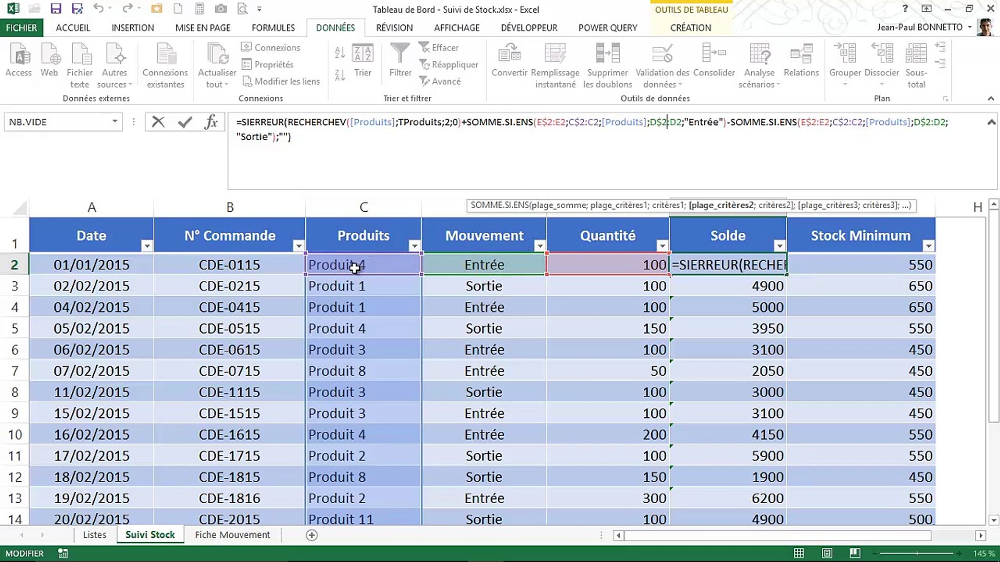This screenshot has width=1000, height=562.
Task: Open the Insert Function fx icon
Action: coord(211,122)
